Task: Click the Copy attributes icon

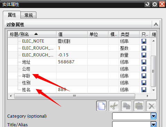Action: pyautogui.click(x=126, y=106)
